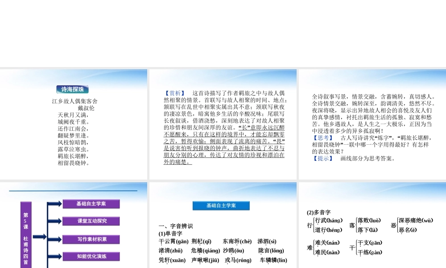The height and width of the screenshot is (268, 446).
Task: Click the 课堂互动探究 purple navigation button
Action: [92, 221]
